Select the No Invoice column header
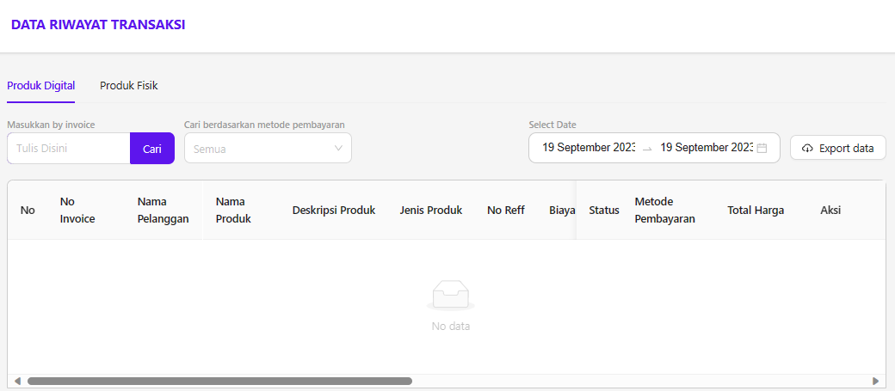895x391 pixels. tap(77, 210)
